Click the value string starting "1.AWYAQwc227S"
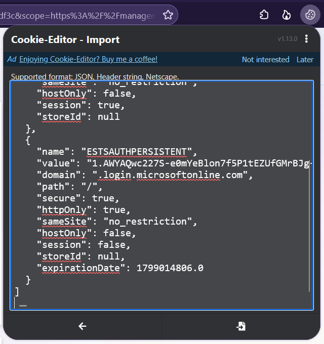Image resolution: width=324 pixels, height=344 pixels. 200,163
